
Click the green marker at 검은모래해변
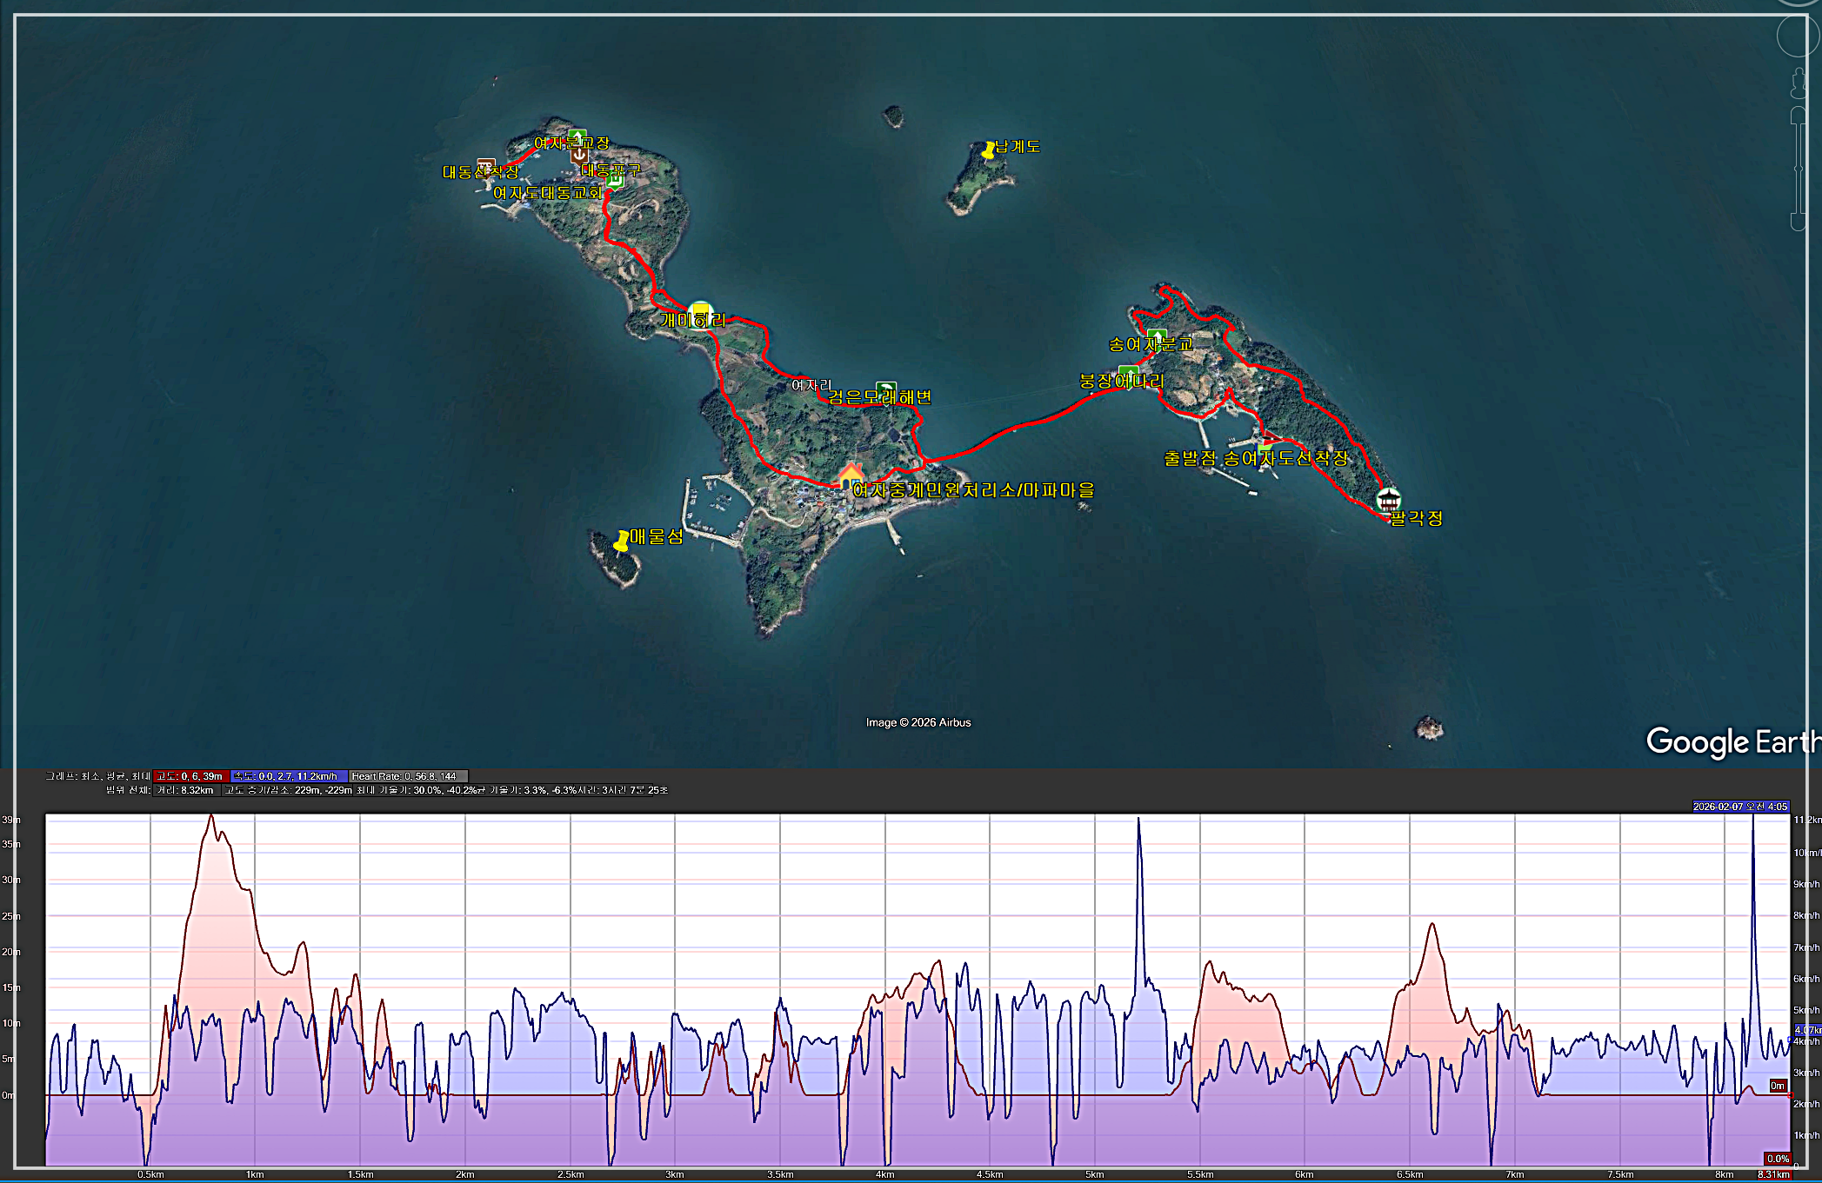[885, 389]
